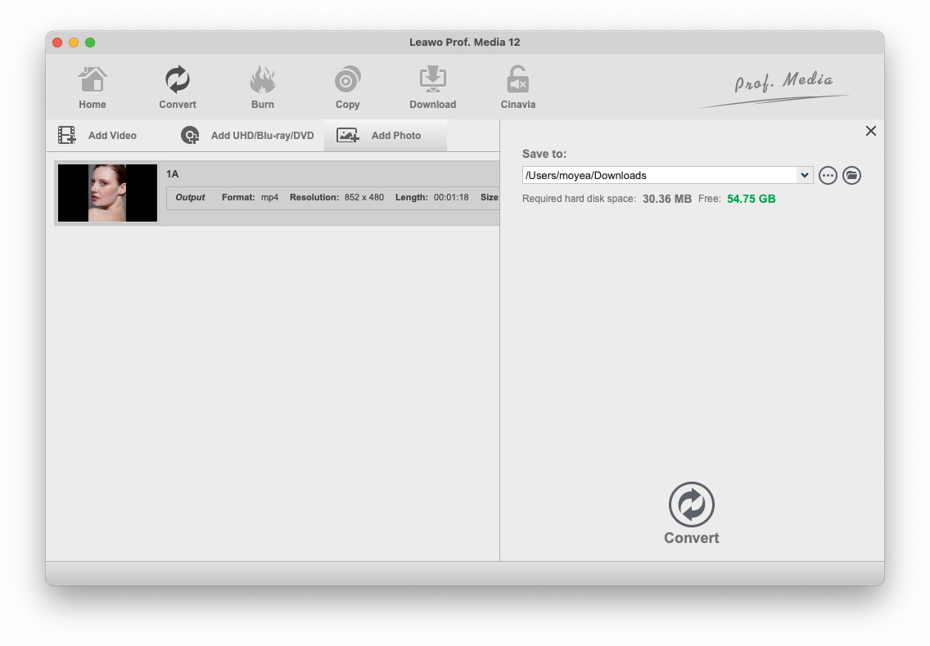Click Add UHD/Blu-ray/DVD
This screenshot has width=930, height=646.
(x=248, y=136)
